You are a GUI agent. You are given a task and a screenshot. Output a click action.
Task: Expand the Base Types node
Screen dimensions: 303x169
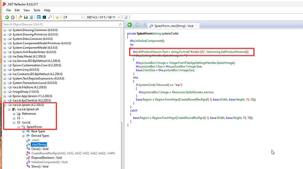pyautogui.click(x=23, y=131)
